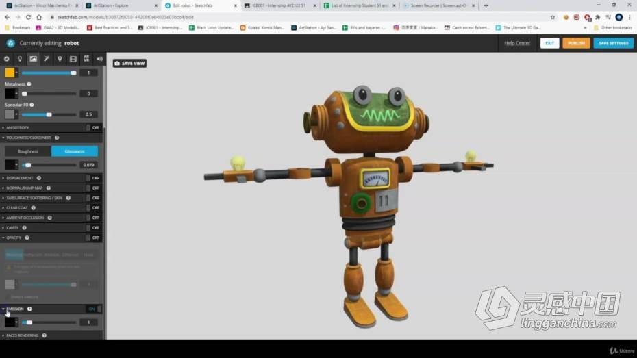Open the browser extensions puzzle icon
This screenshot has height=358, width=637.
(x=597, y=17)
